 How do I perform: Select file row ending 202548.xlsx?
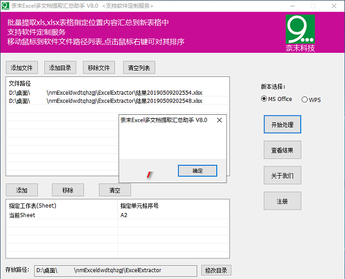point(117,101)
